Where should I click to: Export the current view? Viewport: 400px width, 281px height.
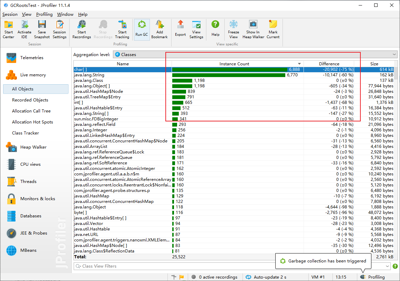(180, 29)
